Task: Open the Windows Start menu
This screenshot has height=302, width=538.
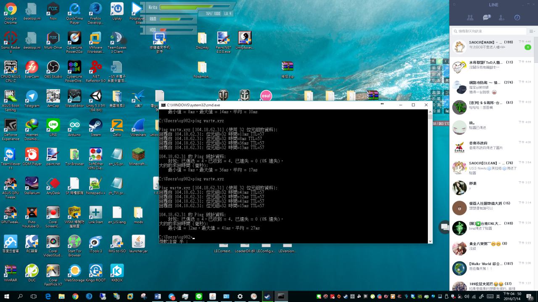Action: coord(7,296)
